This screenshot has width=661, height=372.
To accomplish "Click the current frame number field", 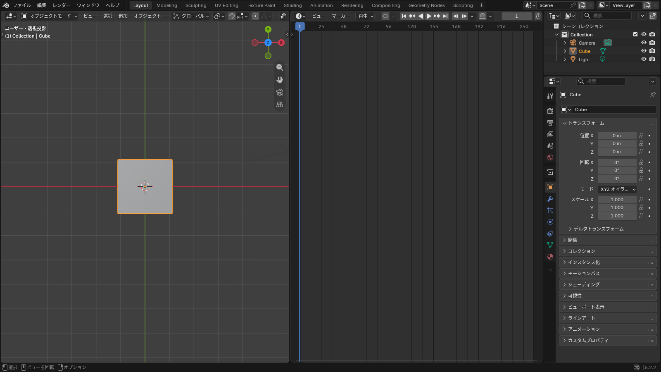I will click(517, 16).
